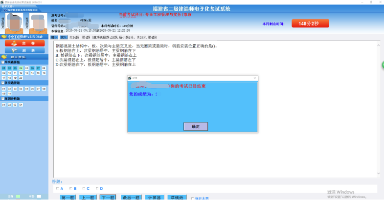Click the 交卷 submit exam button
Viewport: 384px width, 201px height.
25,44
